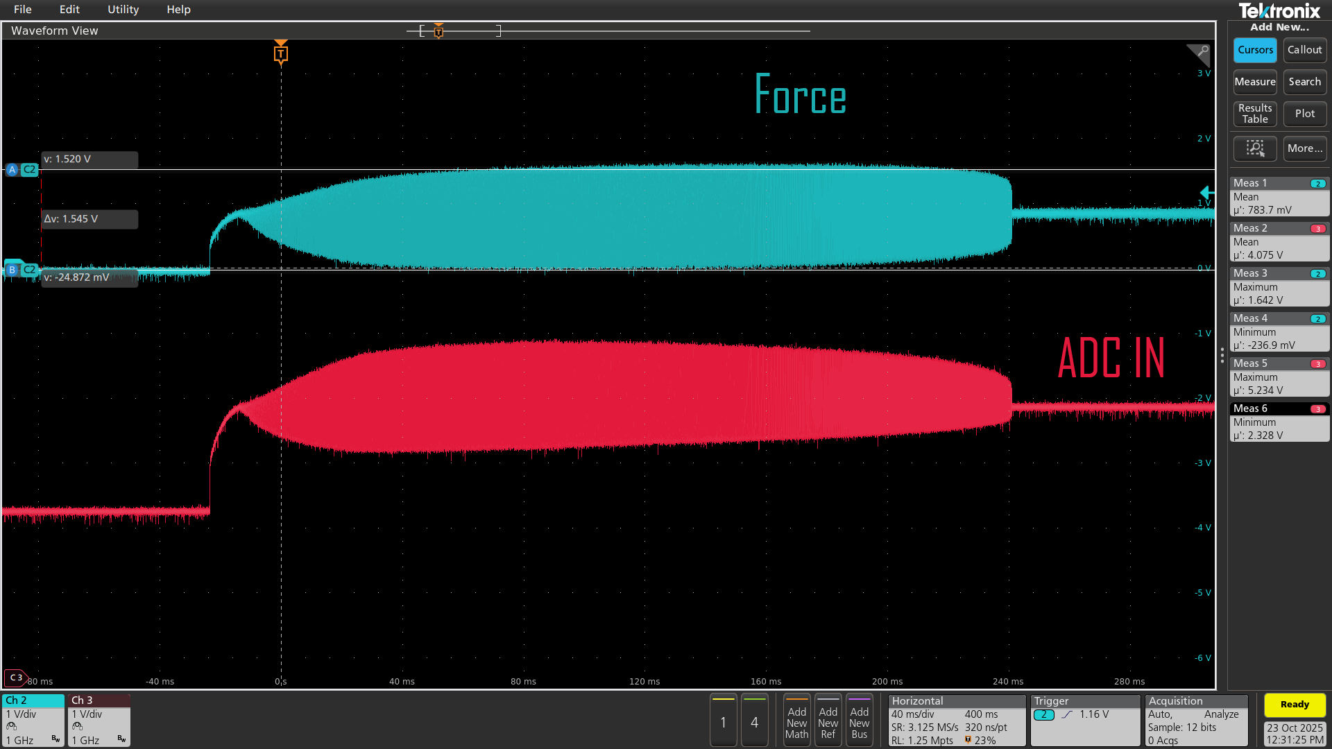
Task: Click the trigger source 2 indicator
Action: click(1043, 714)
